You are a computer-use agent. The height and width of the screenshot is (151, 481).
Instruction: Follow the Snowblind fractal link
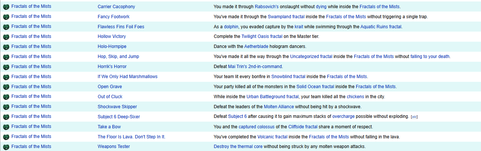pyautogui.click(x=288, y=77)
